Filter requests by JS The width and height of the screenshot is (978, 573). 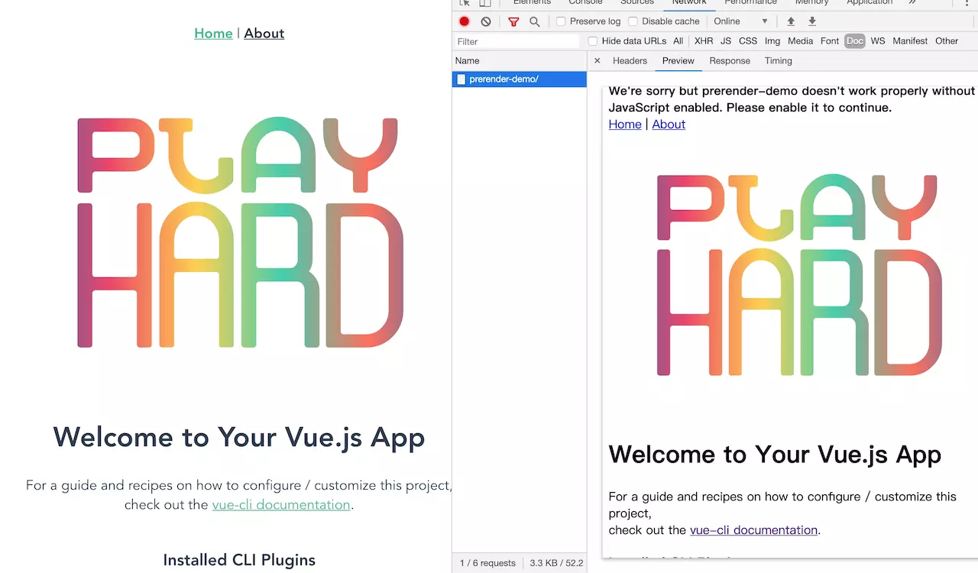coord(726,41)
